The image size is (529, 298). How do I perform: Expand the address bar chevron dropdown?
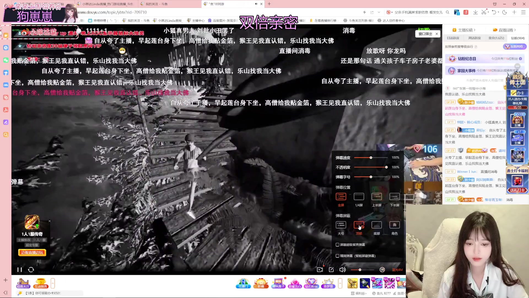pos(379,12)
